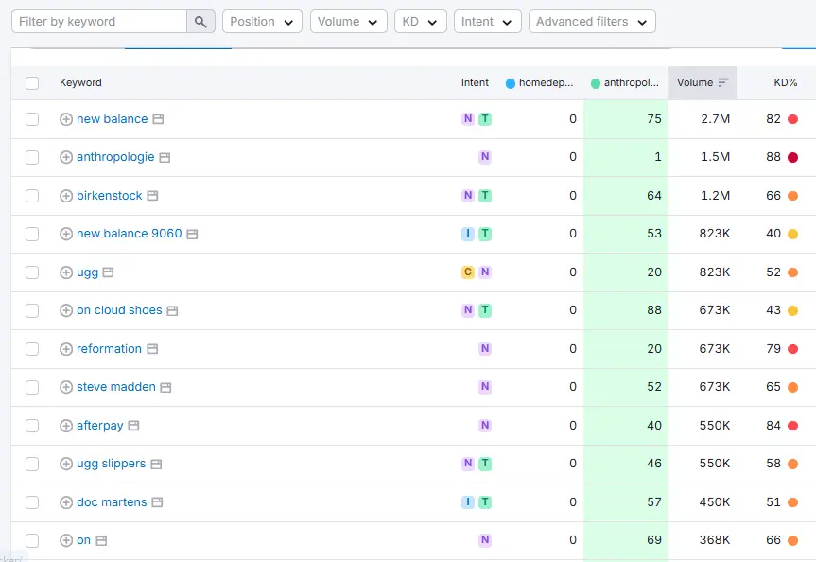Image resolution: width=816 pixels, height=562 pixels.
Task: Click SERP icon beside afterpay keyword
Action: [x=133, y=426]
